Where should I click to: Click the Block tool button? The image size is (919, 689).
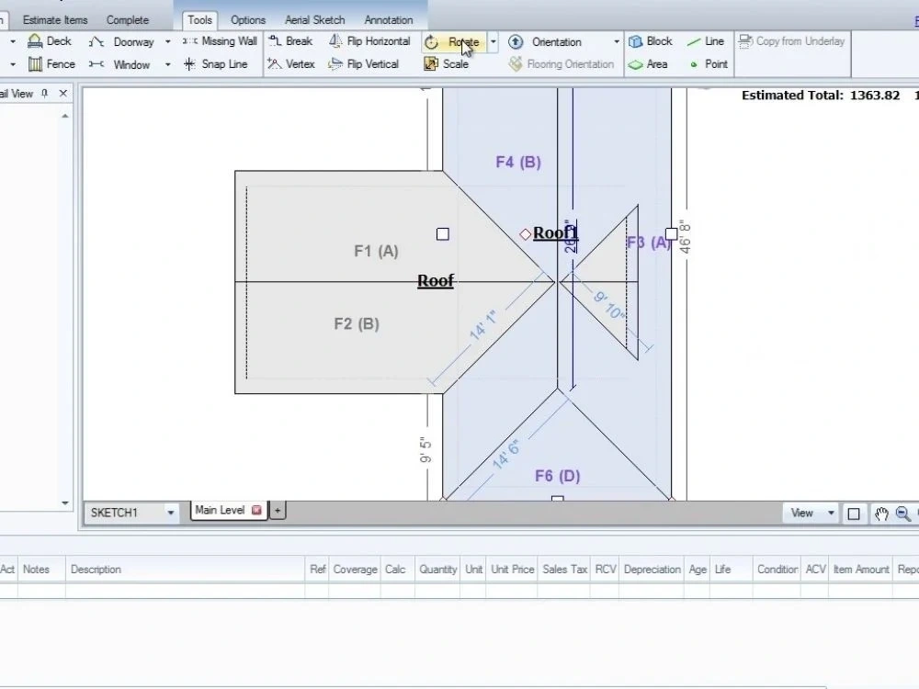pos(650,41)
